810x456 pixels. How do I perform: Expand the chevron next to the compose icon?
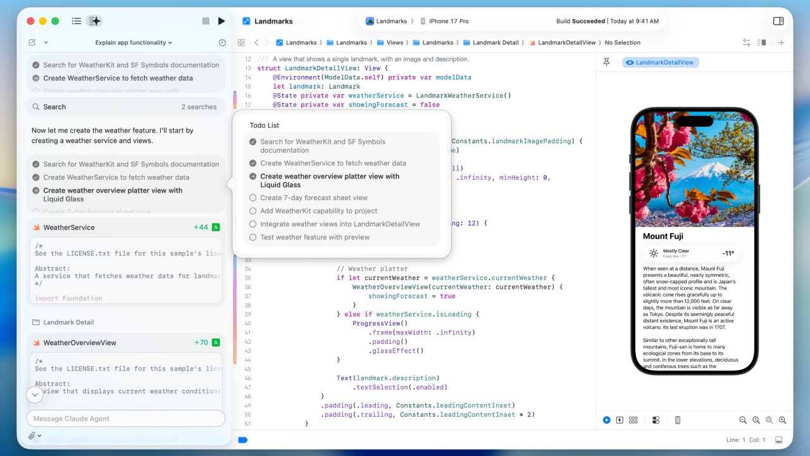click(x=45, y=42)
